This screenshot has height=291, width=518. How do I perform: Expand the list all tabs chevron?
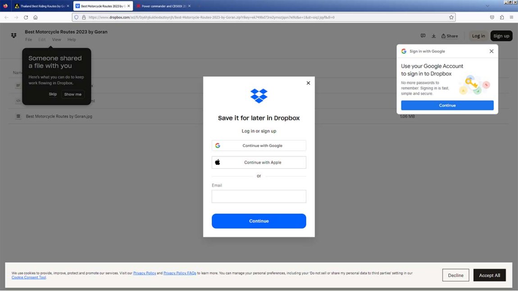(487, 6)
